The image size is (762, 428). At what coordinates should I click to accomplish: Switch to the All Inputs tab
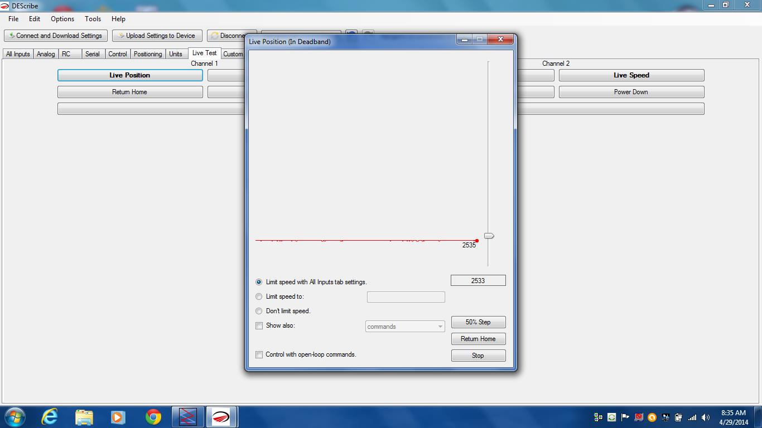[x=18, y=54]
